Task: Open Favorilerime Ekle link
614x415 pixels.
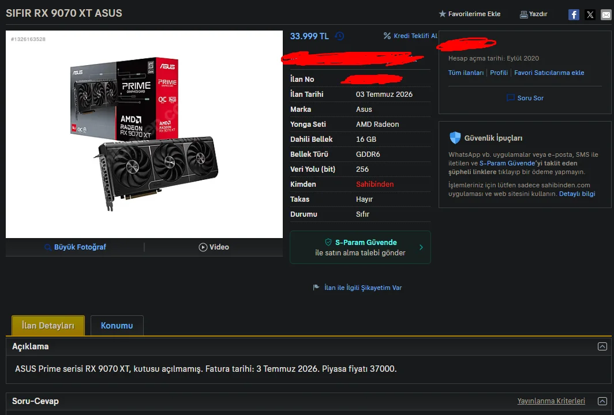Action: (x=474, y=14)
